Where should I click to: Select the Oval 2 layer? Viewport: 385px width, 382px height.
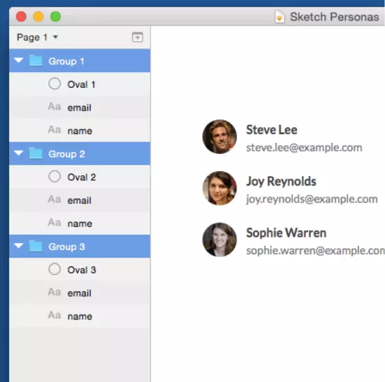click(x=80, y=177)
